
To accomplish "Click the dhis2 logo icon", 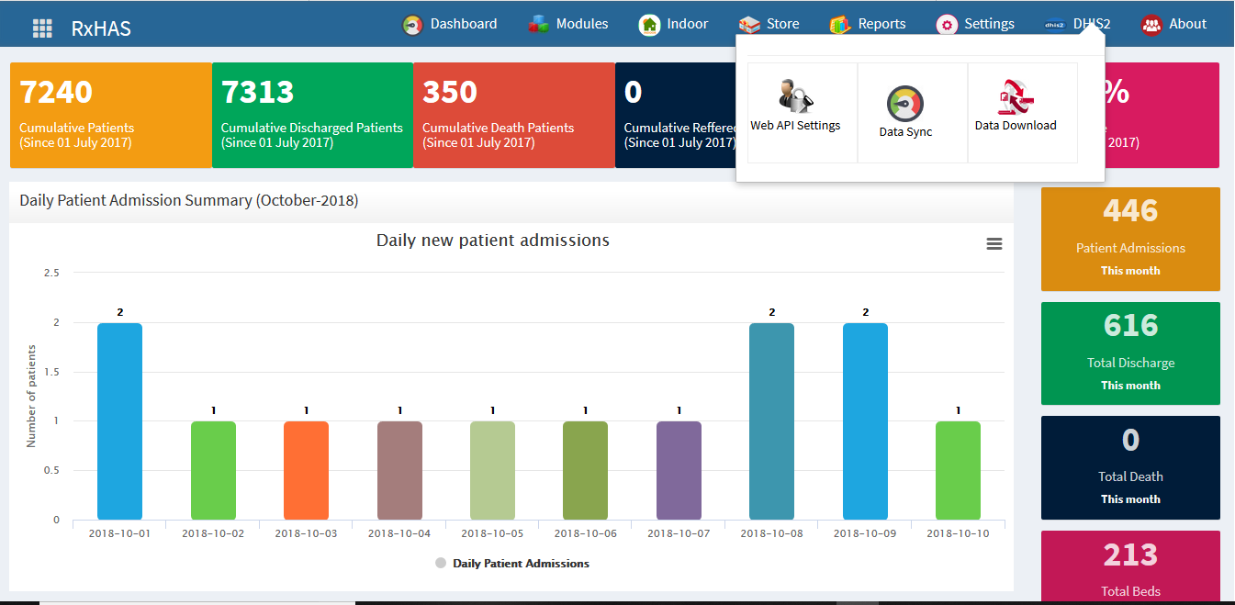I will tap(1054, 25).
